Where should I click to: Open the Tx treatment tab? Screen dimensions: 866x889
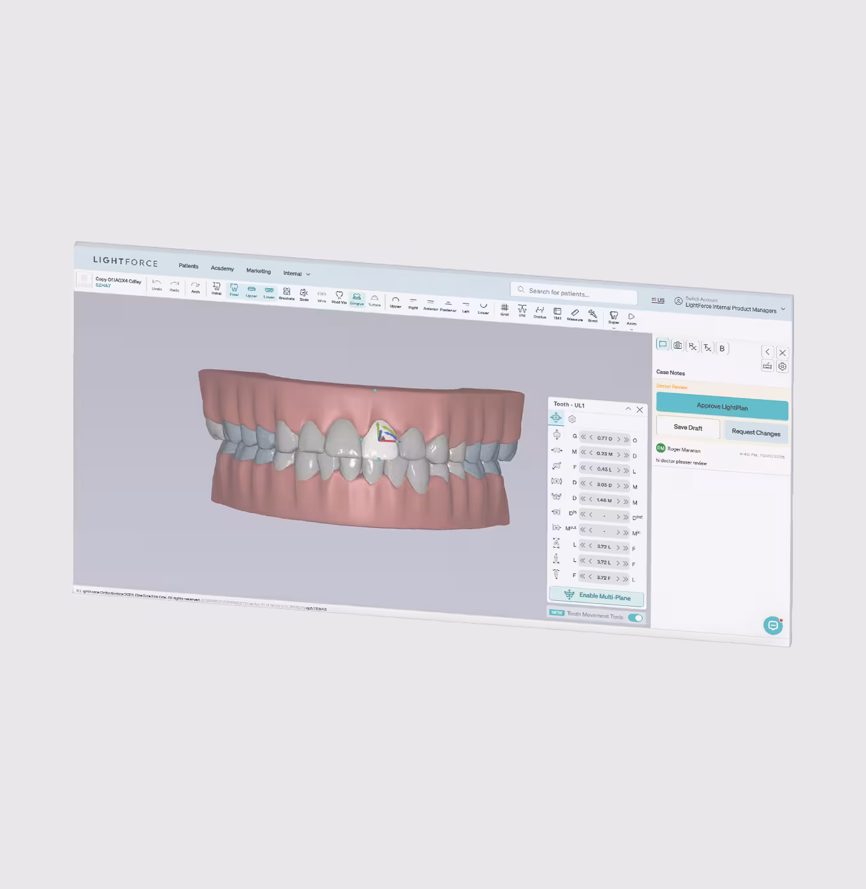click(707, 348)
